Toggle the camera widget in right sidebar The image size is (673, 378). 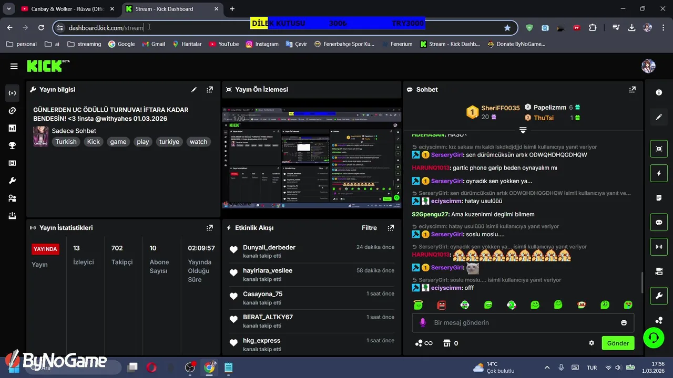(659, 271)
